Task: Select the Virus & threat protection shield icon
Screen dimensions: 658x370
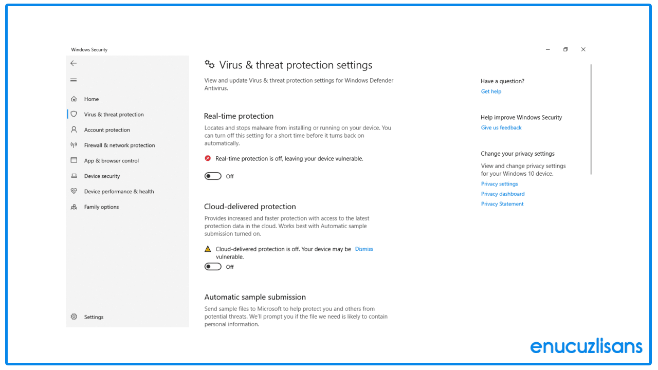Action: click(x=74, y=114)
